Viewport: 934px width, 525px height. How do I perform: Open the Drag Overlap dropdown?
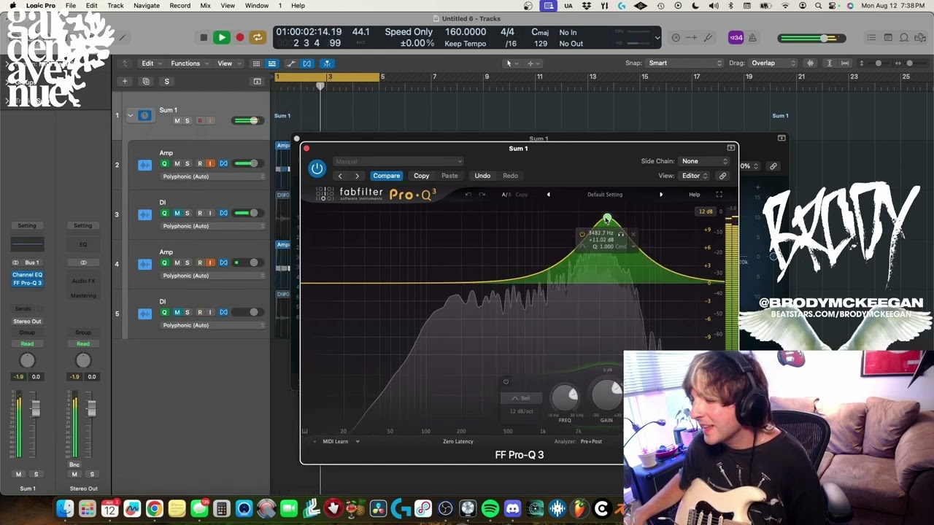(x=773, y=63)
